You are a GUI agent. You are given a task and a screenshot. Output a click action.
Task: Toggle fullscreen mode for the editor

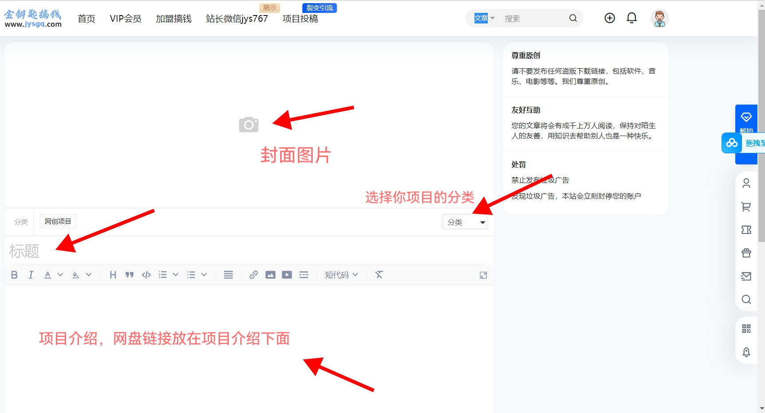pyautogui.click(x=483, y=275)
